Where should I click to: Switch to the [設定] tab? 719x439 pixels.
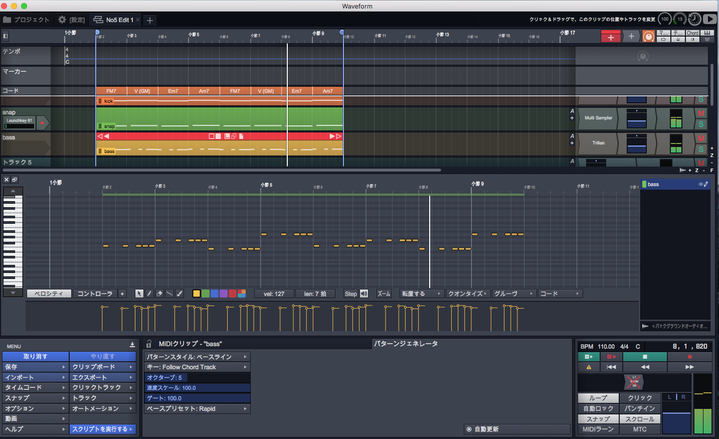pyautogui.click(x=72, y=20)
